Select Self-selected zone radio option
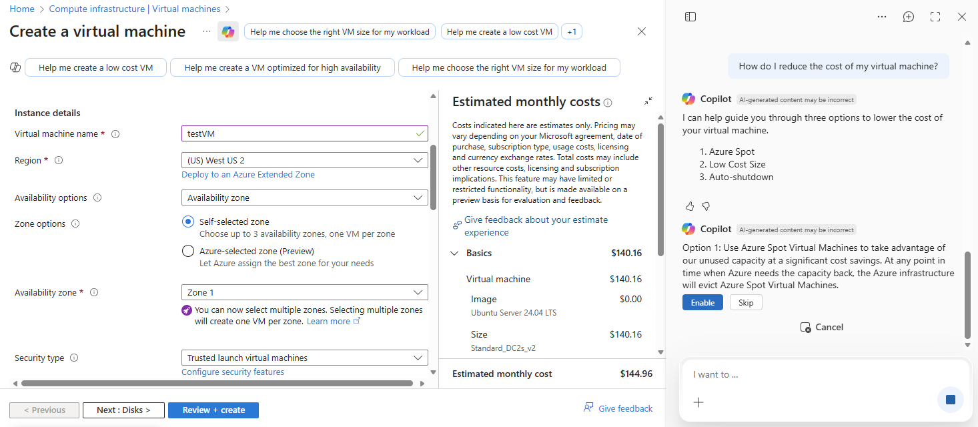The image size is (978, 427). pyautogui.click(x=188, y=222)
